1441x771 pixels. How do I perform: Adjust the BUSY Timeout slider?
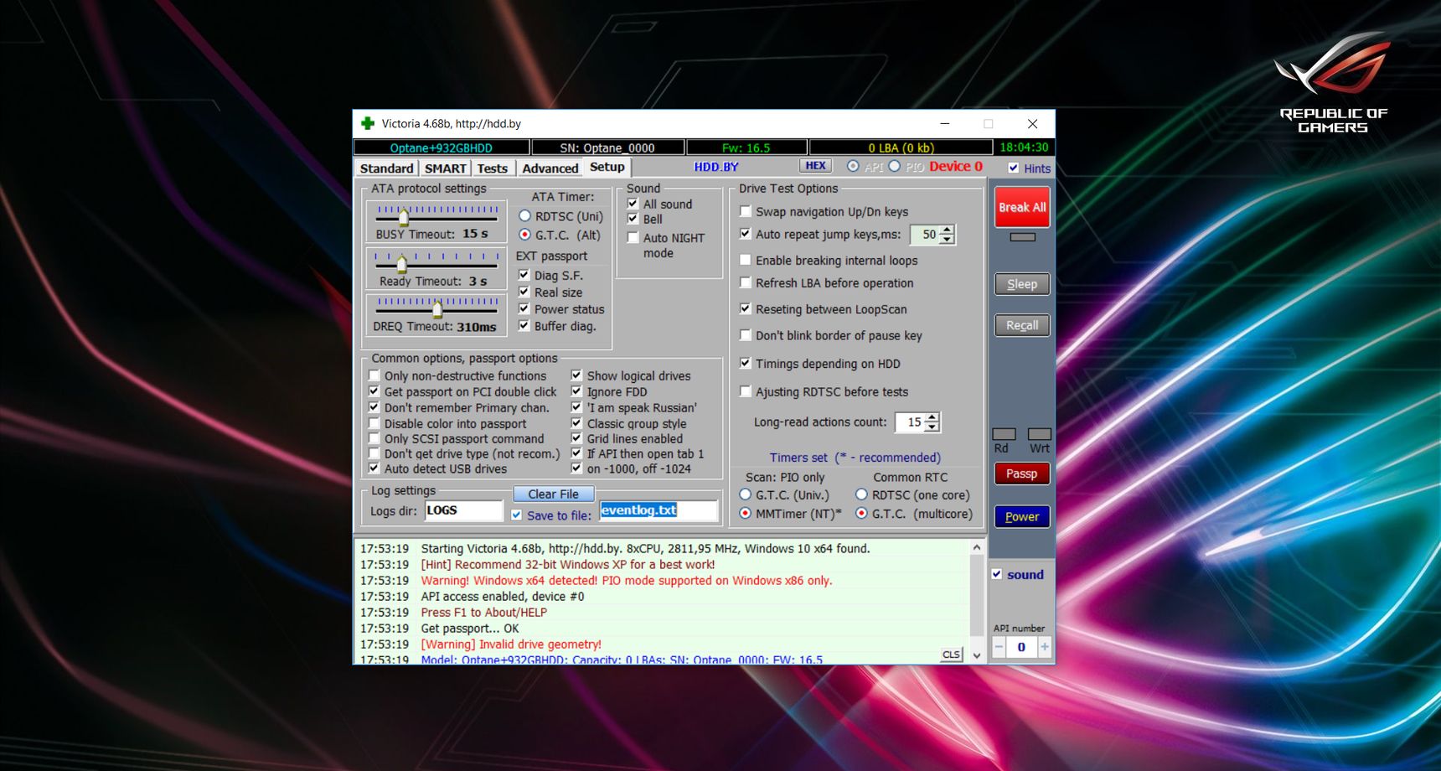(404, 216)
